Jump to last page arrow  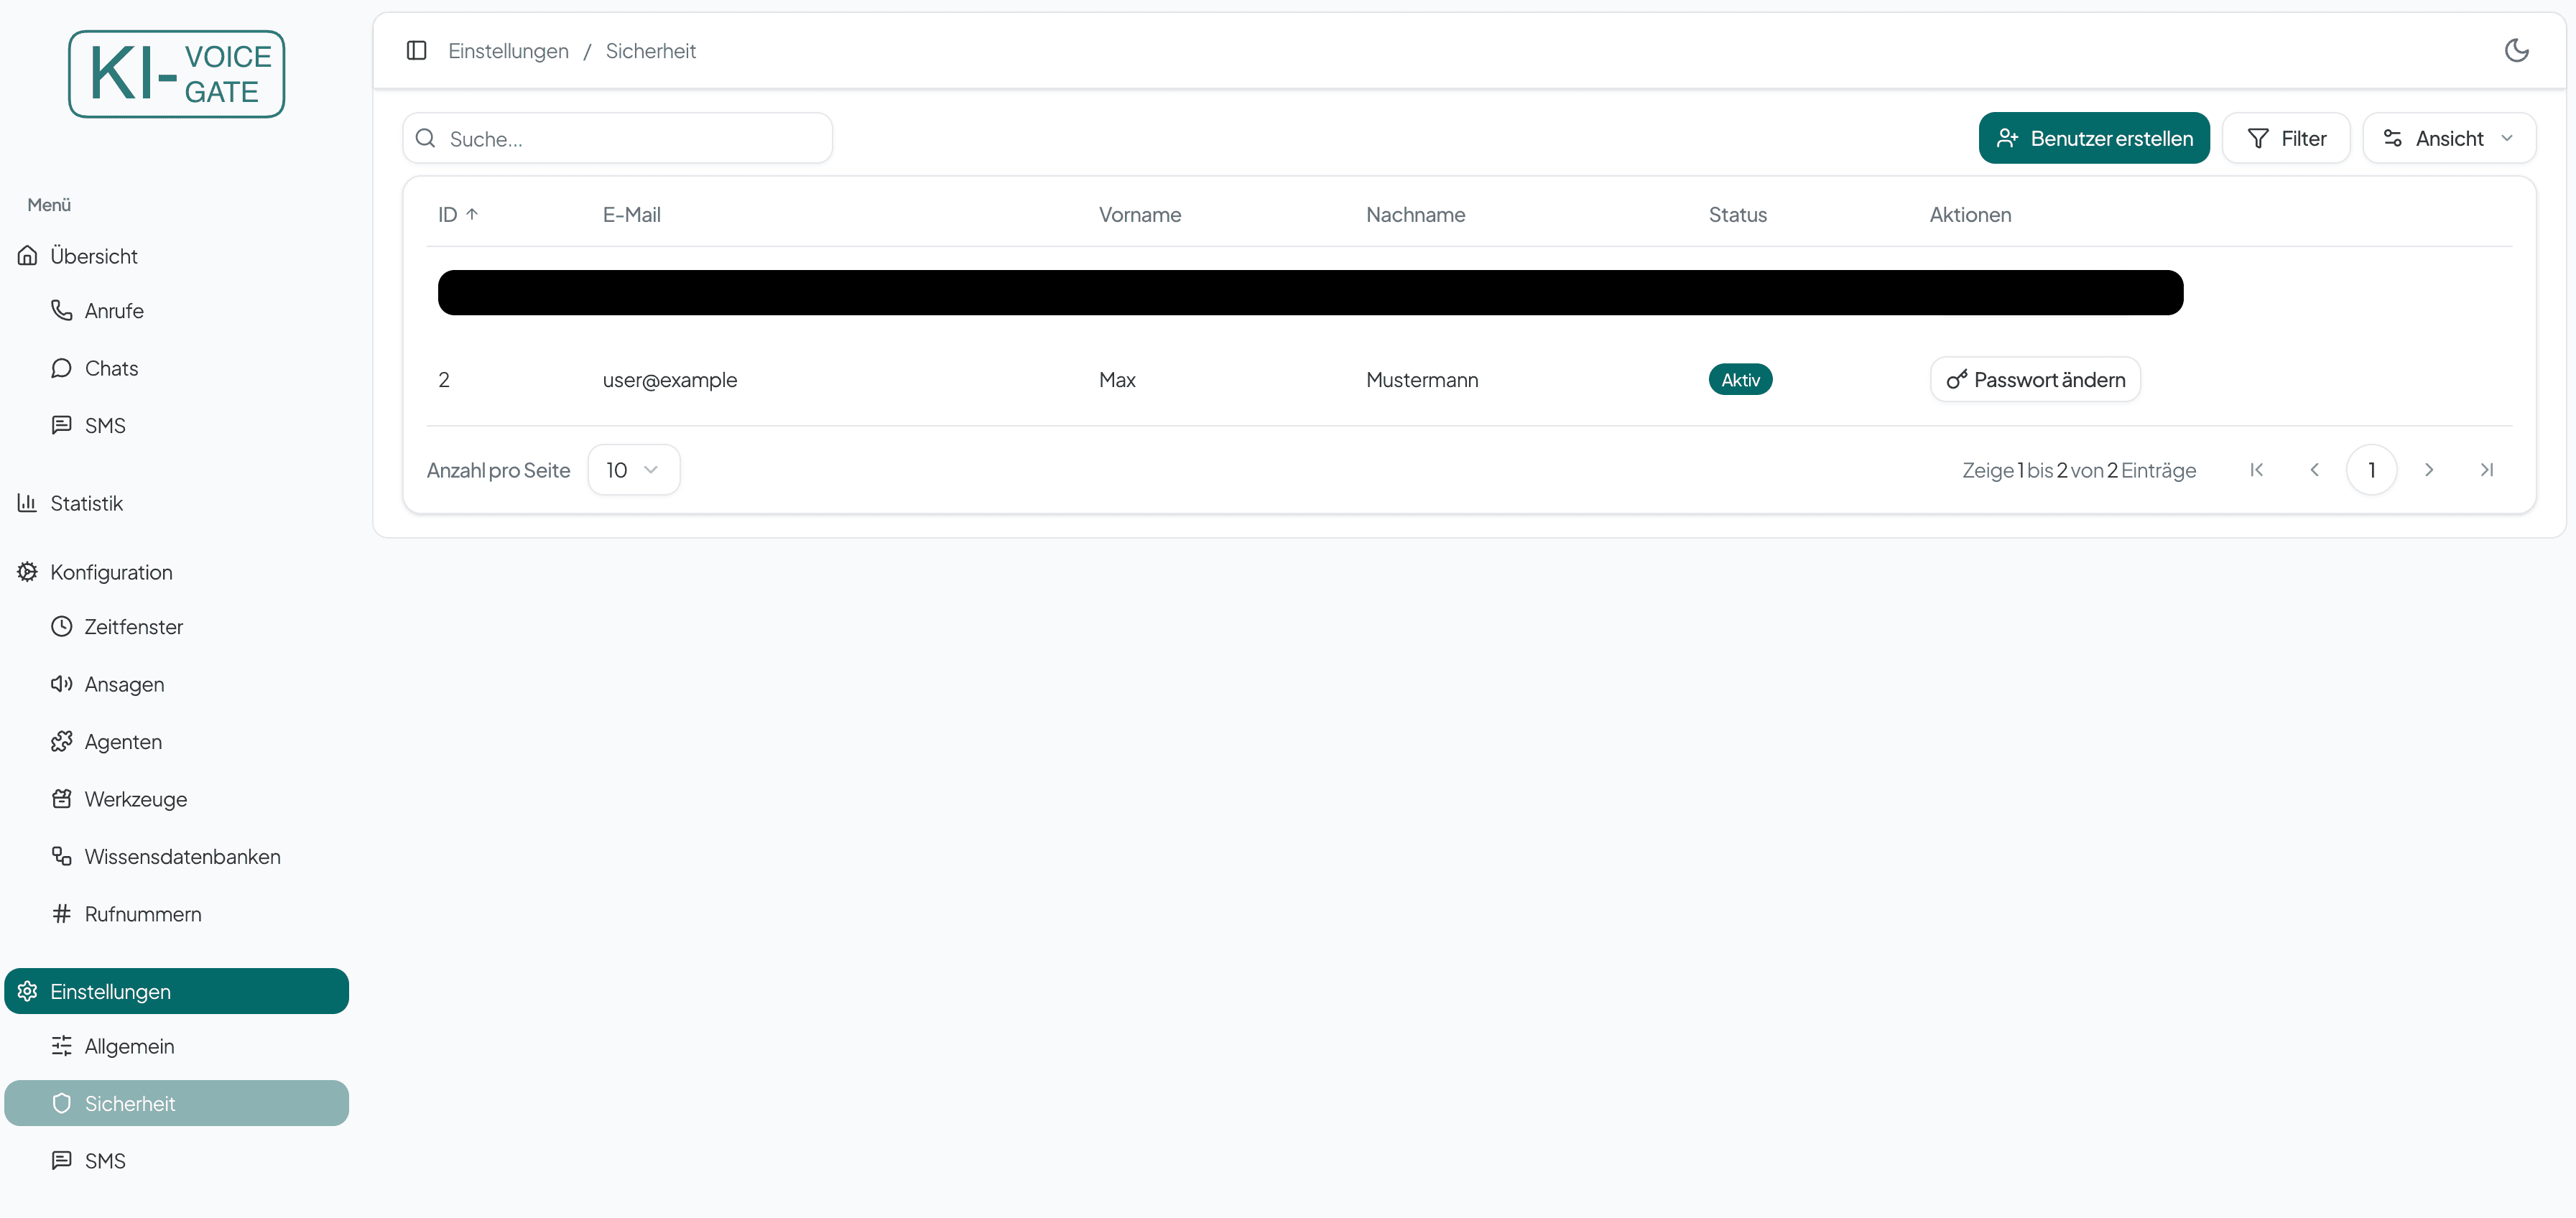(2486, 470)
